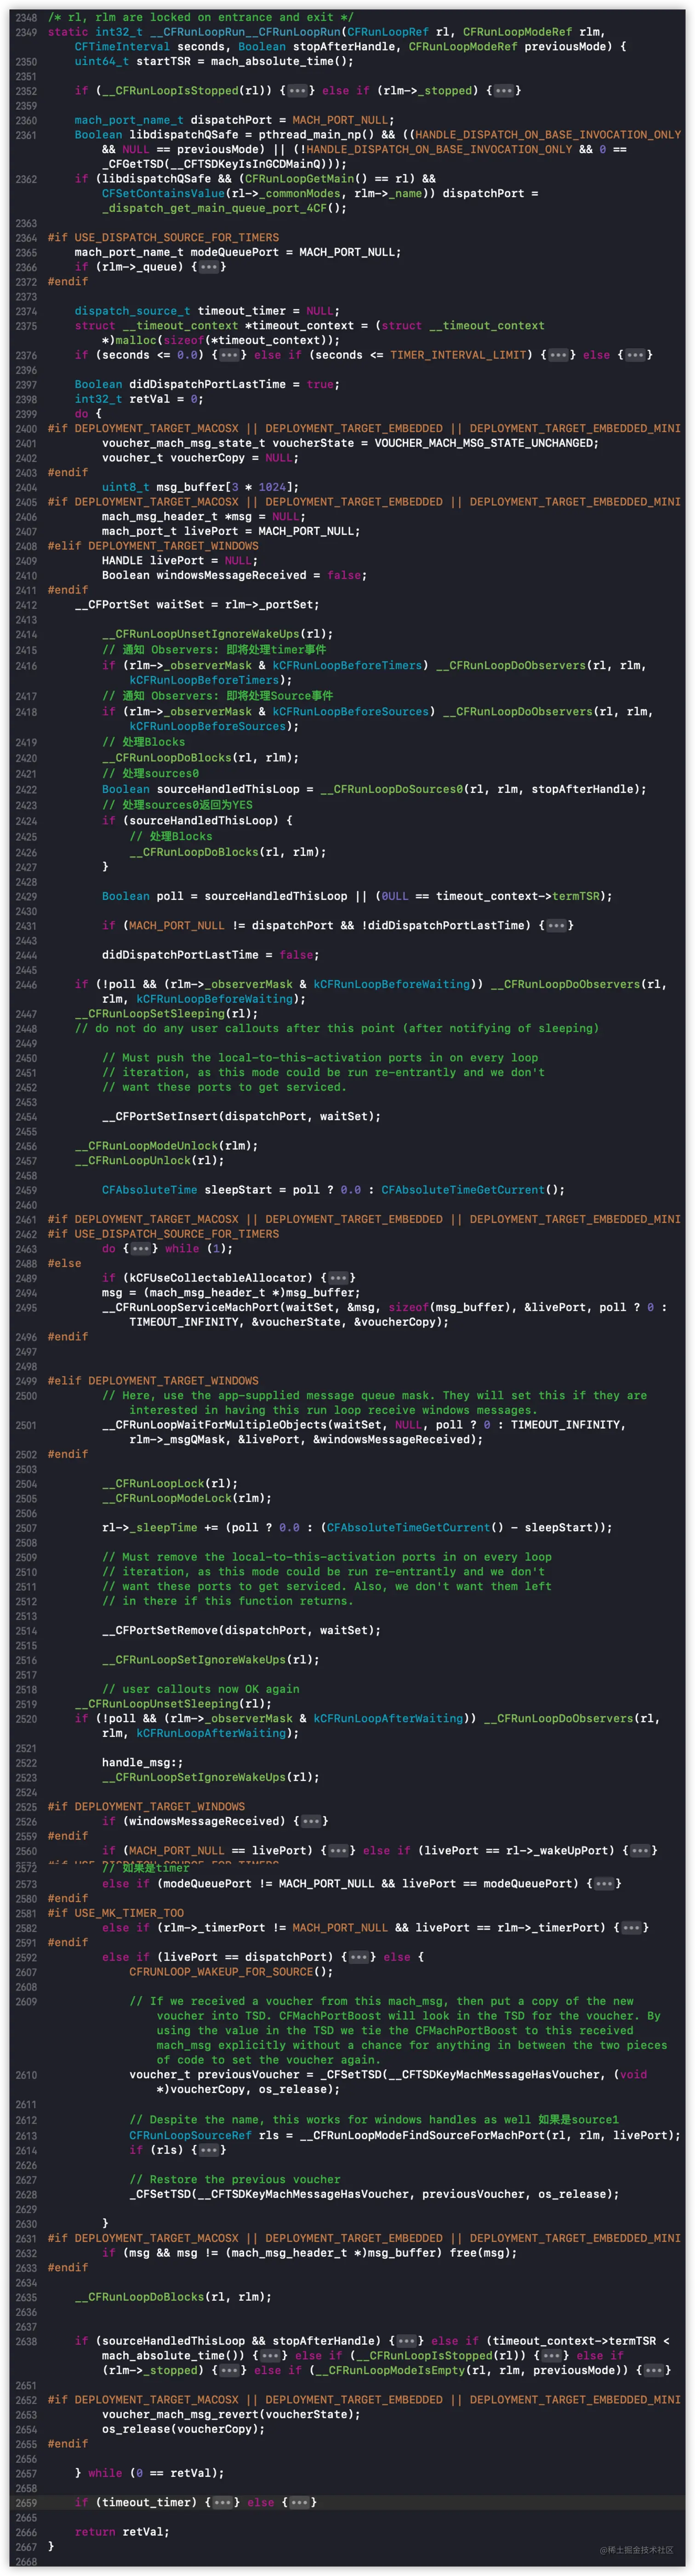Expand the folded "if (rlm->_queue)" block
695x2576 pixels.
click(209, 267)
